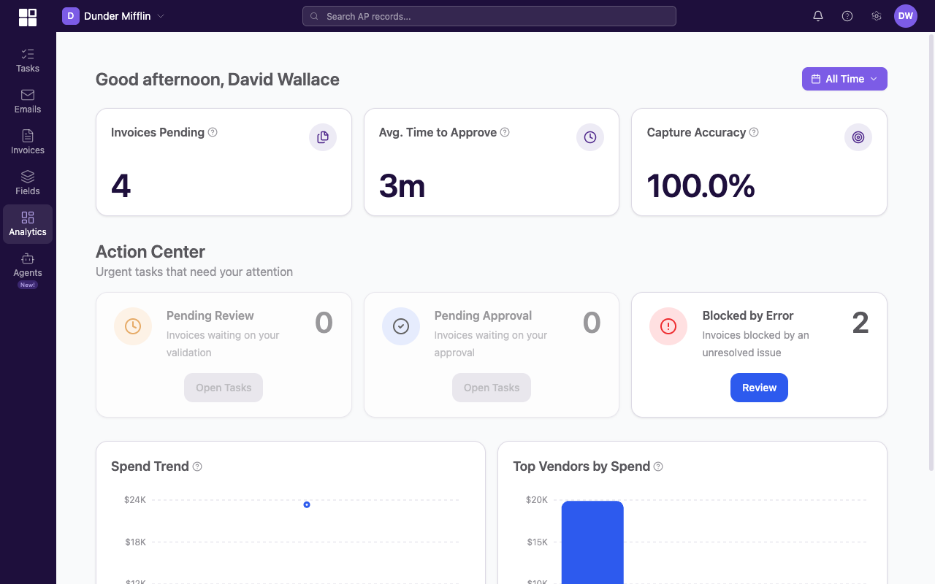
Task: Focus the Search AP records field
Action: (x=489, y=16)
